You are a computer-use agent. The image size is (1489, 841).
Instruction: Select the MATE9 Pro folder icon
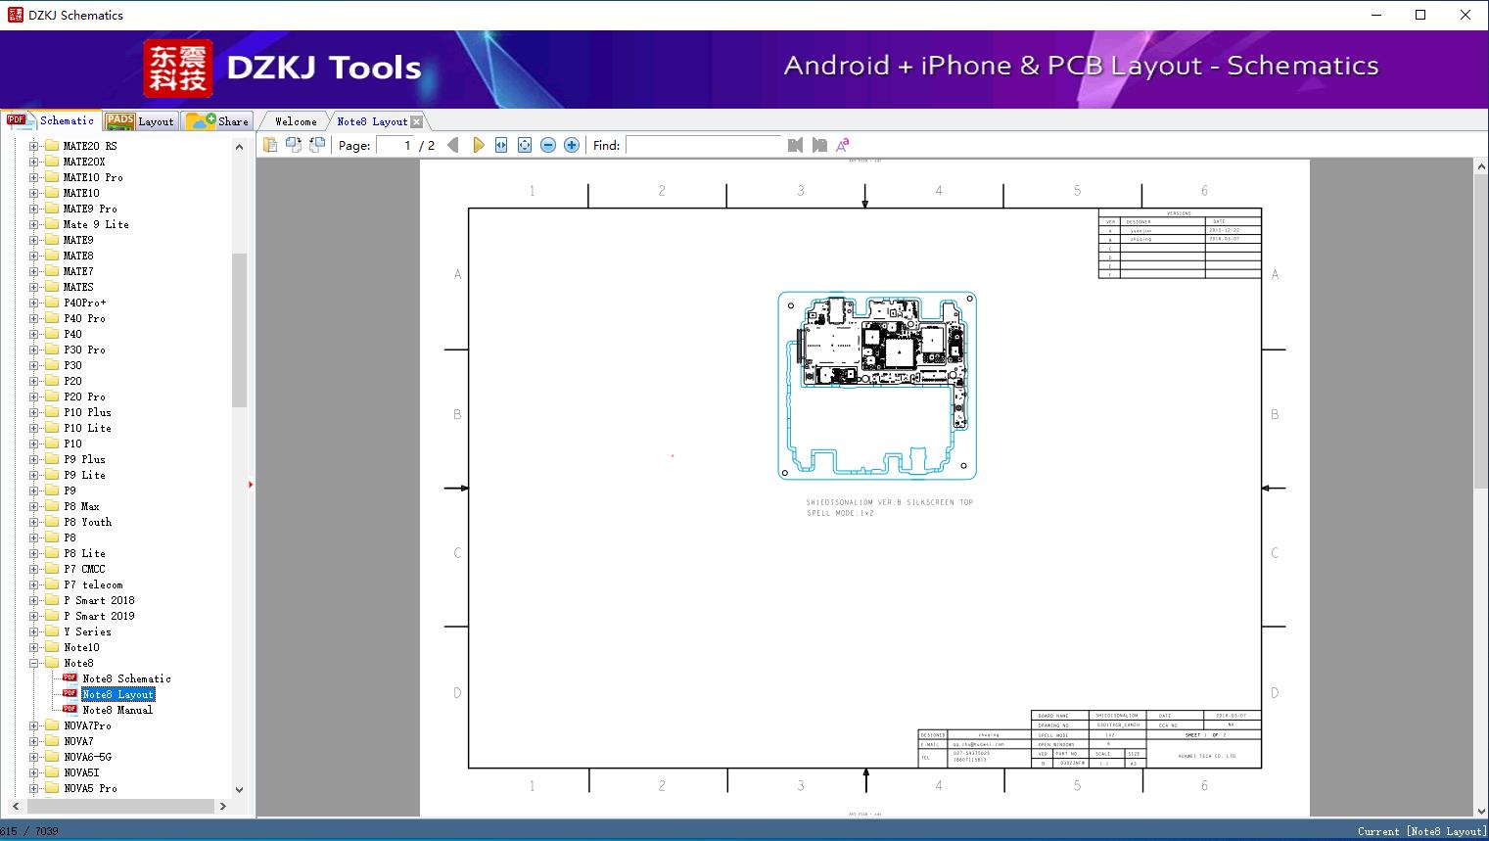click(x=52, y=209)
